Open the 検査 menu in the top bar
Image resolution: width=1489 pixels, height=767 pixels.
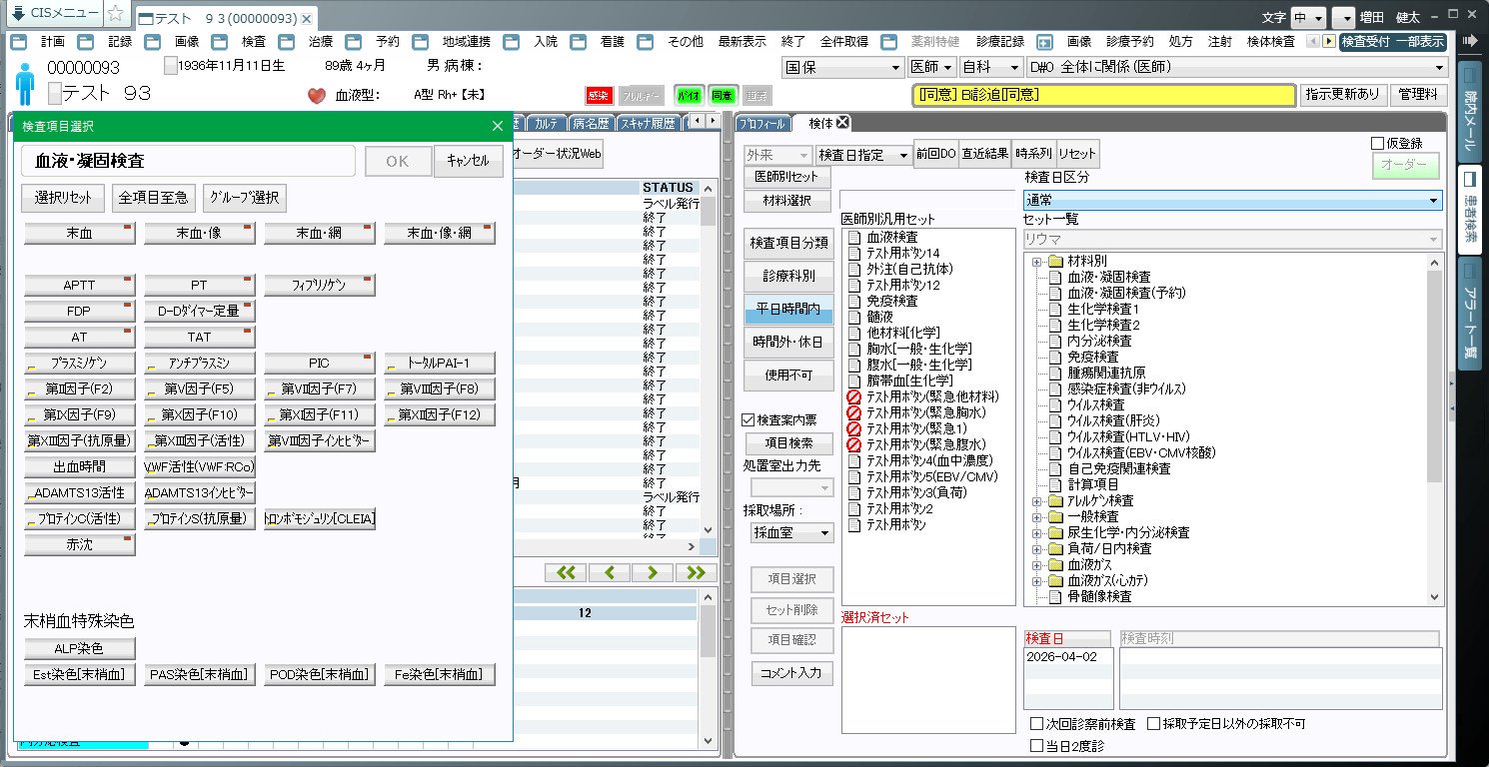tap(254, 42)
